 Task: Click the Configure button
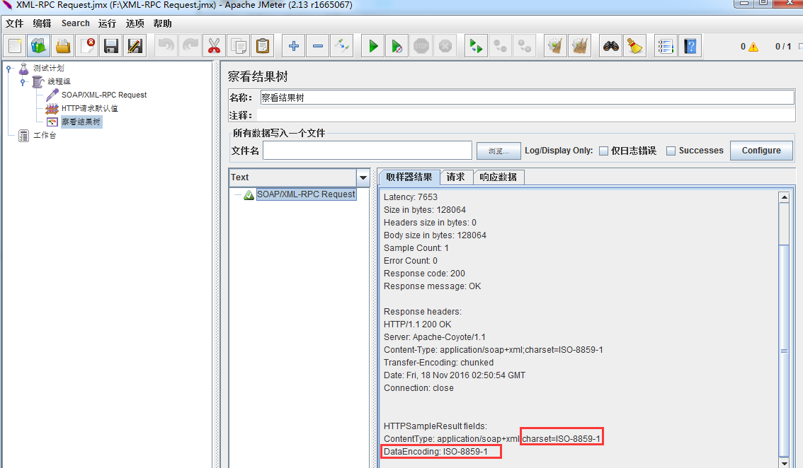click(761, 151)
